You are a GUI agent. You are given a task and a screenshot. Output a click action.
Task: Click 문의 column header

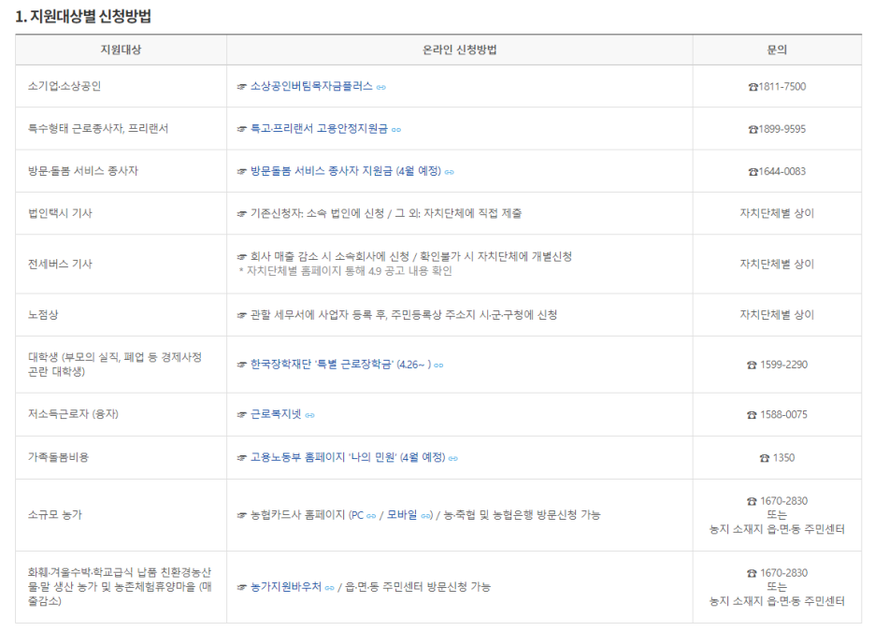point(777,50)
